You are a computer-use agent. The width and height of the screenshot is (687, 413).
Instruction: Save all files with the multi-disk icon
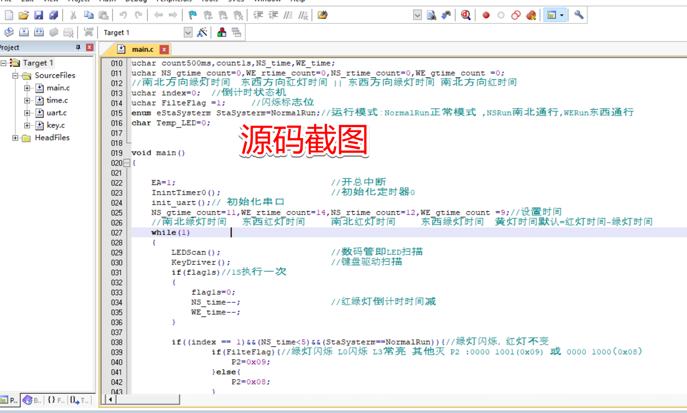point(53,15)
